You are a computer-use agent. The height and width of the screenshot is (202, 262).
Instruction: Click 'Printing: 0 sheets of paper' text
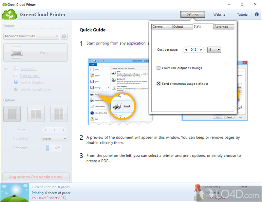click(51, 193)
